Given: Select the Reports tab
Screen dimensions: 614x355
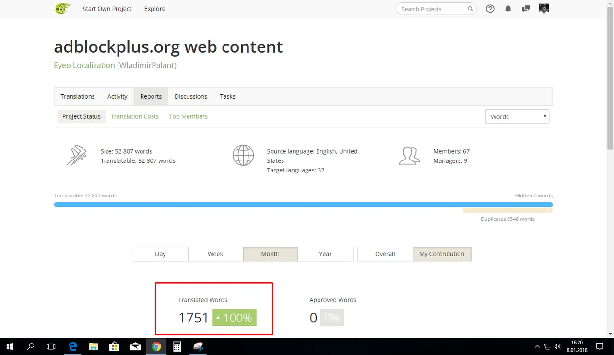Looking at the screenshot, I should [x=151, y=96].
